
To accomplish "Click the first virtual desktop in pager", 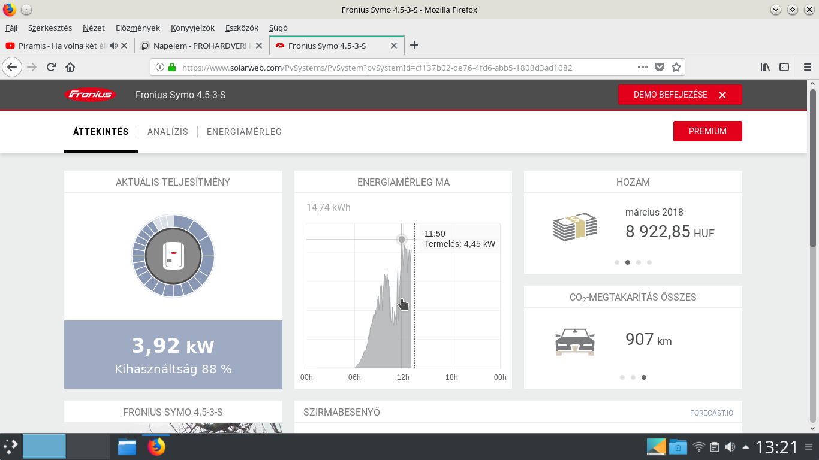I will (x=44, y=447).
